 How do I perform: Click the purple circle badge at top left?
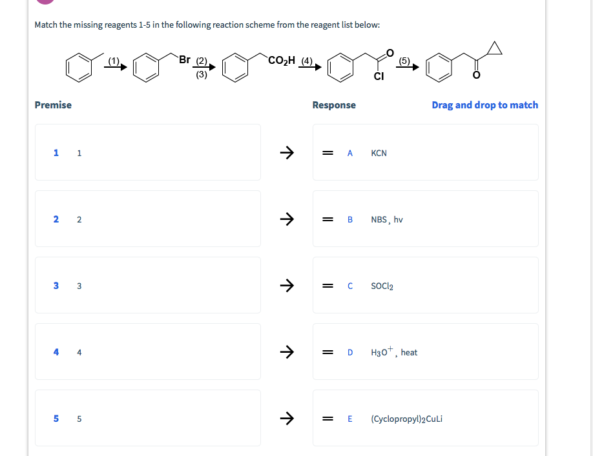[44, 3]
